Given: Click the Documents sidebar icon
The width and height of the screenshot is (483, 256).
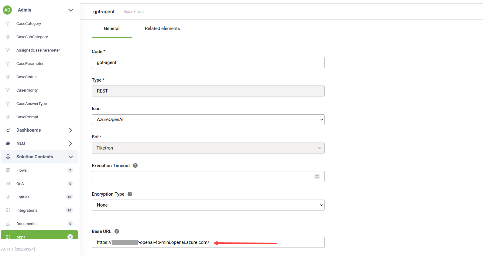Looking at the screenshot, I should pyautogui.click(x=8, y=224).
